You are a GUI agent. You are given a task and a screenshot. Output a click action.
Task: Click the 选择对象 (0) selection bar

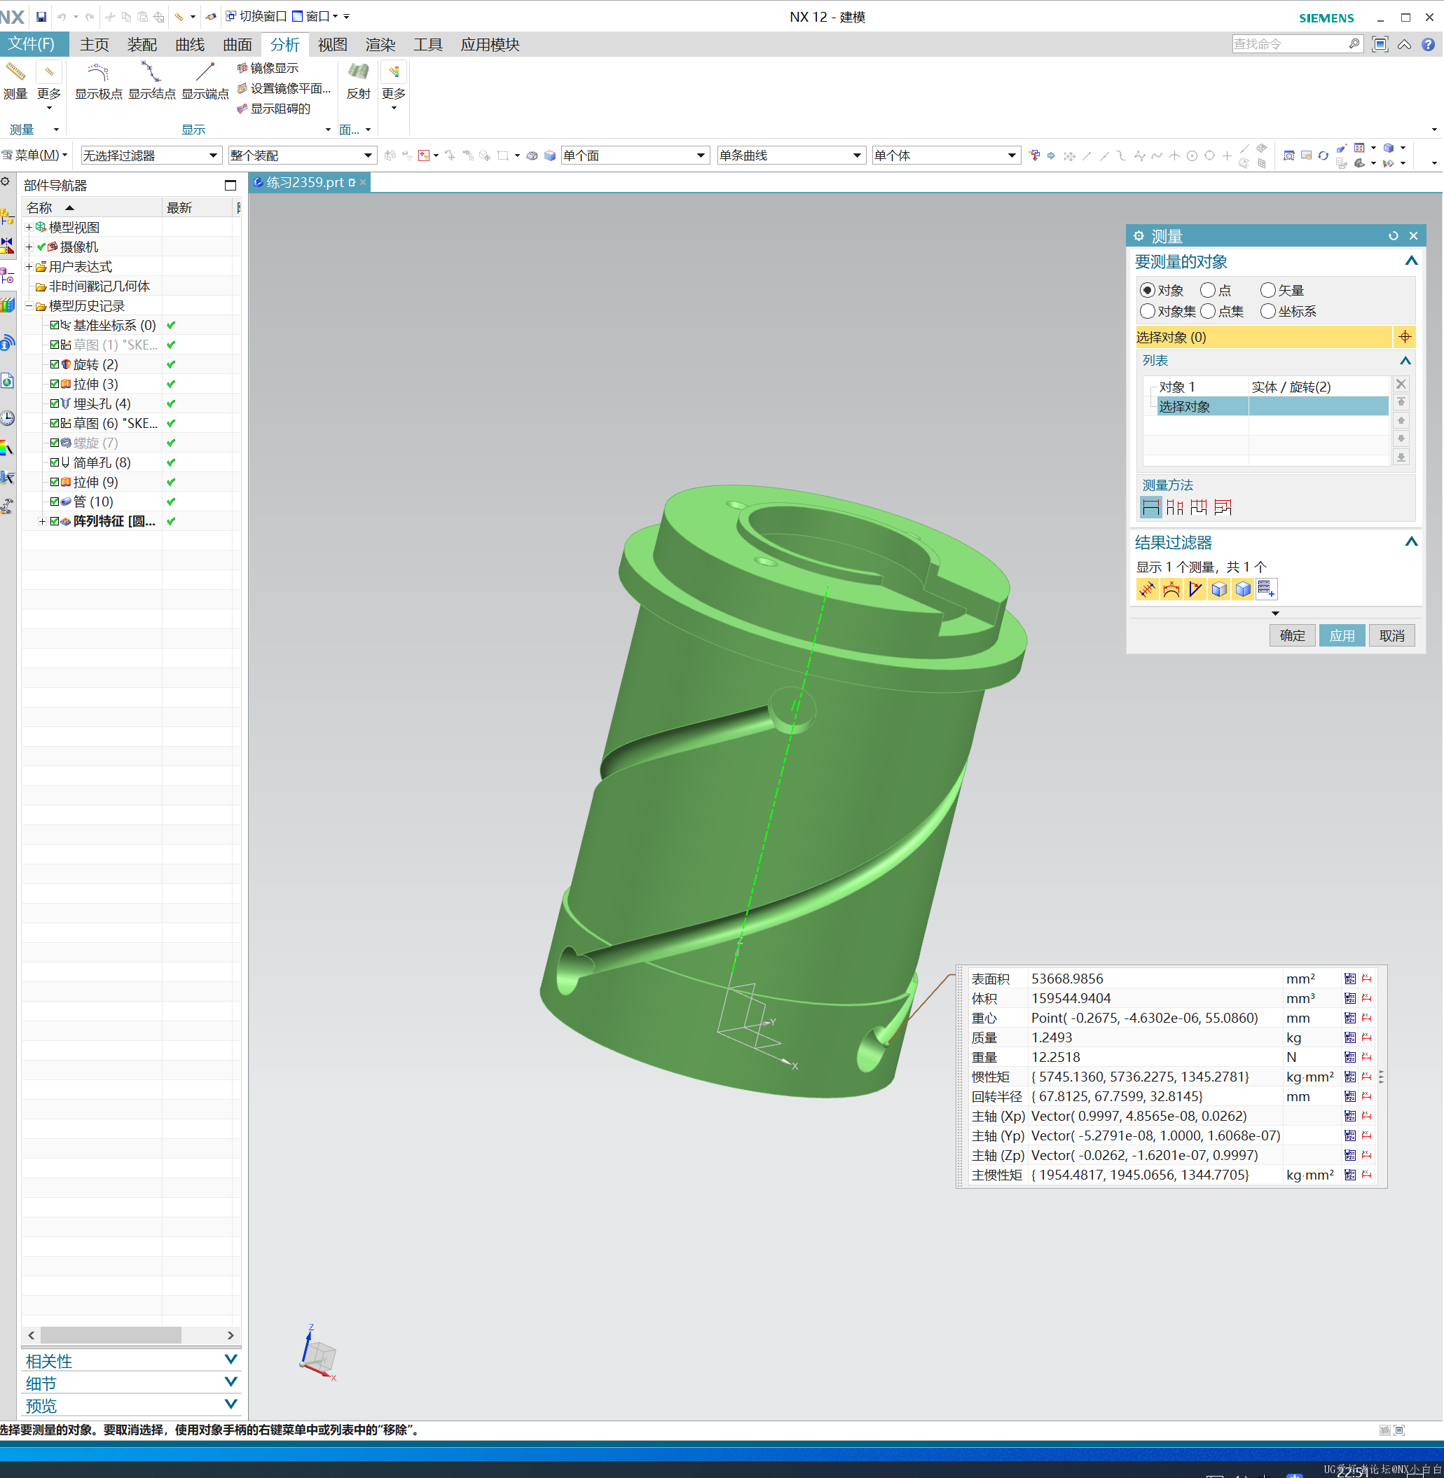click(x=1263, y=338)
